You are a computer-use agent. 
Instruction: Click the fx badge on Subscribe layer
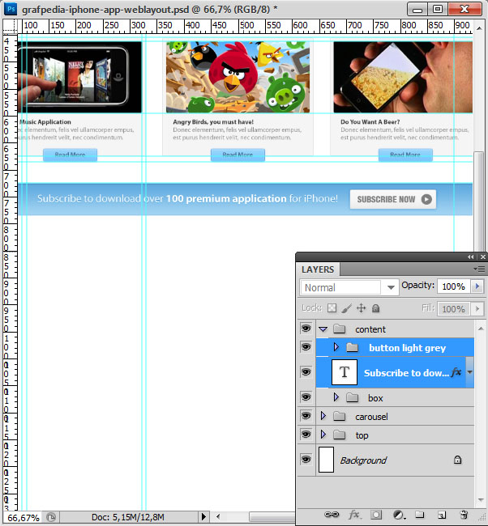[456, 372]
